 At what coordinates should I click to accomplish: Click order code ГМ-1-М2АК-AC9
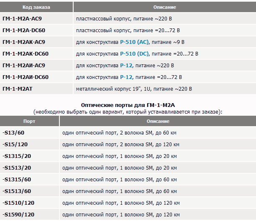pos(24,42)
